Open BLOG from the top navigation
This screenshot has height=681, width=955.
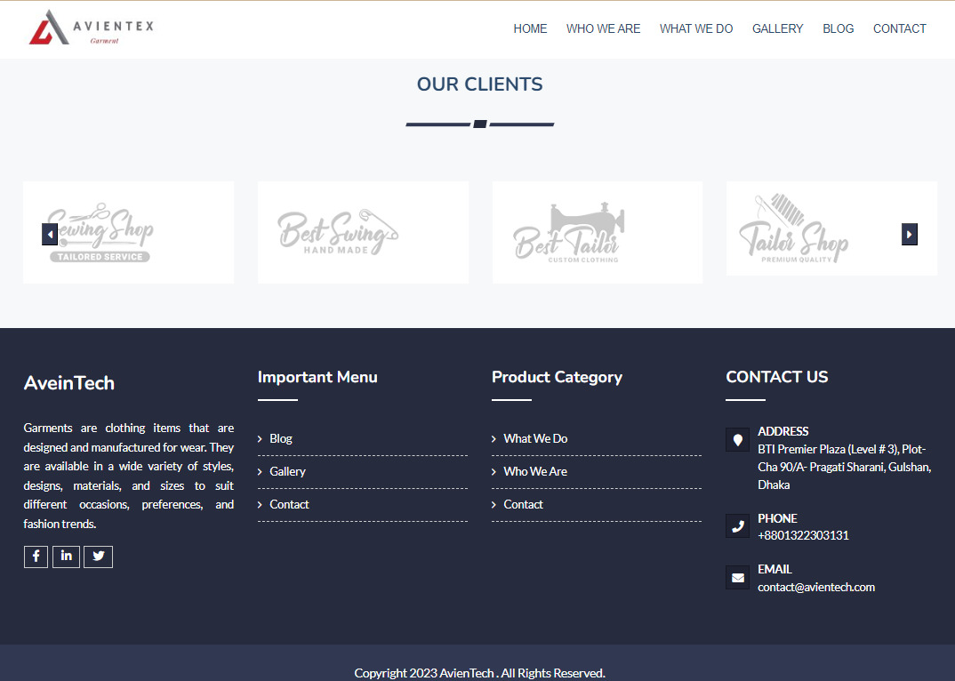pyautogui.click(x=838, y=28)
